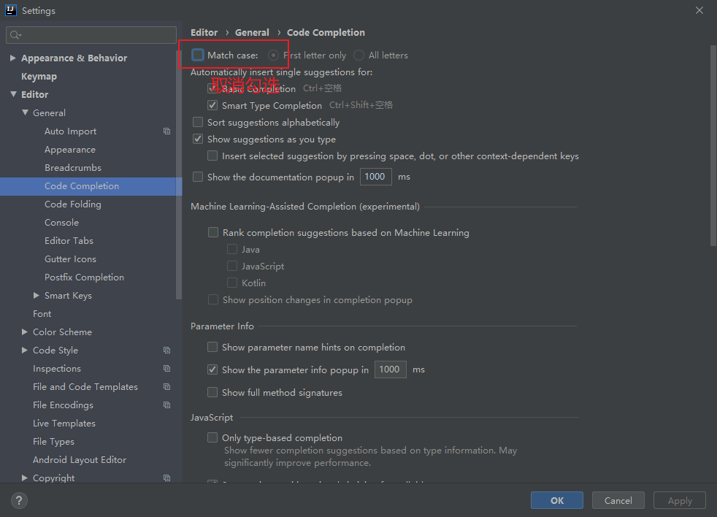Expand the Color Scheme tree node
The image size is (717, 517).
pyautogui.click(x=26, y=332)
